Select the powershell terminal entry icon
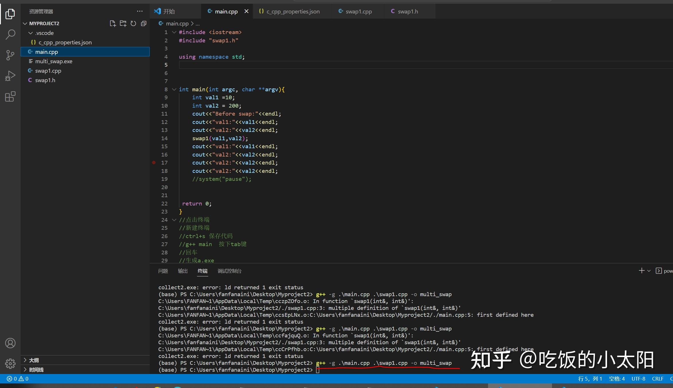Viewport: 673px width, 388px height. coord(659,271)
